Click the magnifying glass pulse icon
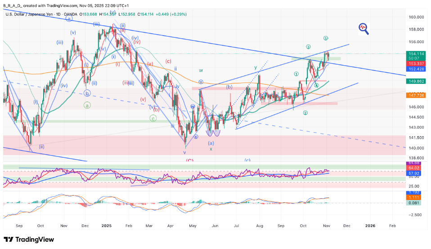The image size is (431, 249). (364, 28)
